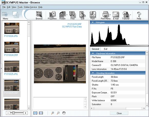Open the Rotate dropdown arrow
149x117 pixels.
point(67,15)
